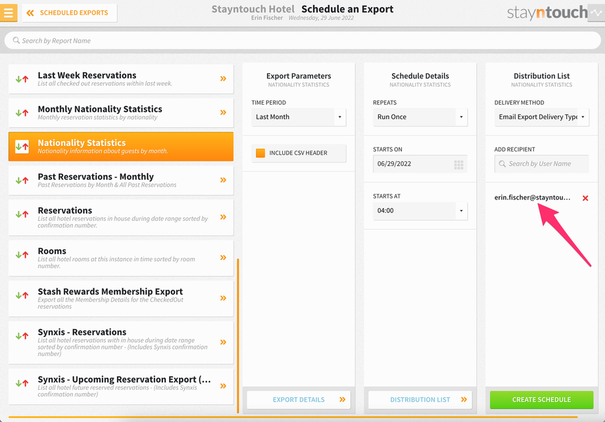
Task: Toggle the Include CSV Header checkbox
Action: tap(260, 153)
